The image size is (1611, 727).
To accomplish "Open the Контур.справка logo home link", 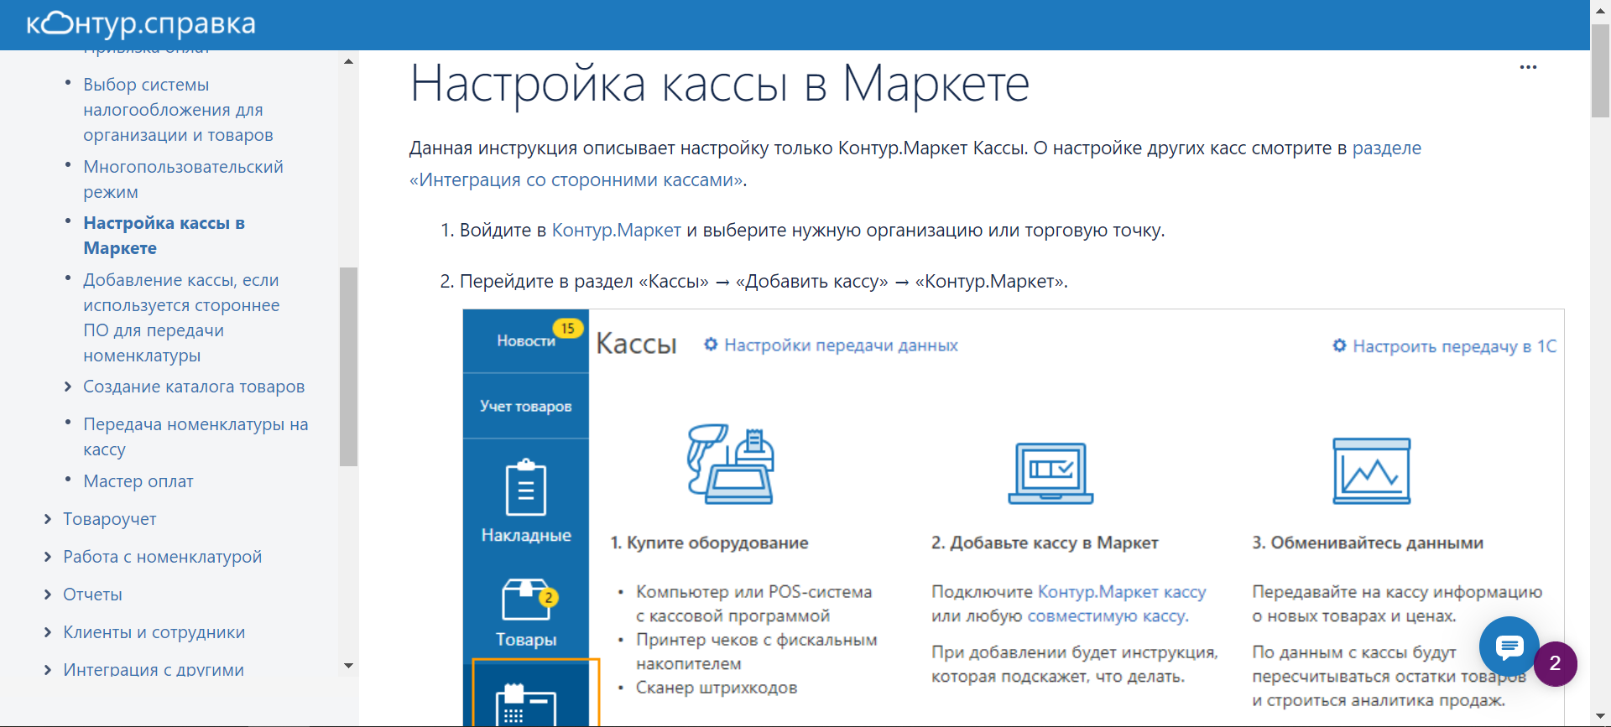I will coord(141,24).
